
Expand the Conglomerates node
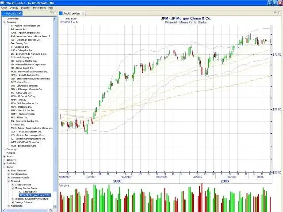pyautogui.click(x=8, y=174)
